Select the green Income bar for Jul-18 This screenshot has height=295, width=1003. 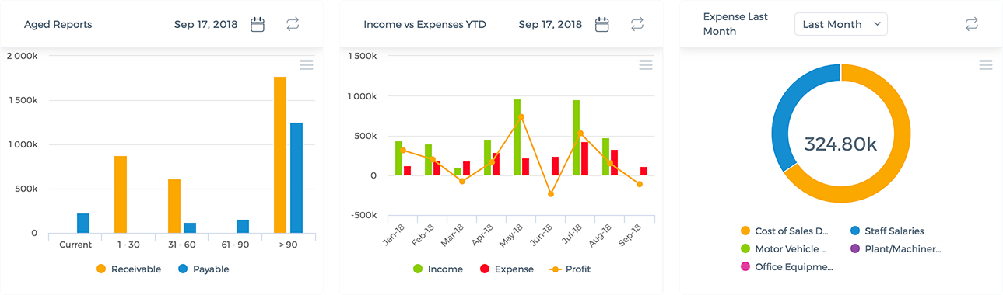coord(576,137)
